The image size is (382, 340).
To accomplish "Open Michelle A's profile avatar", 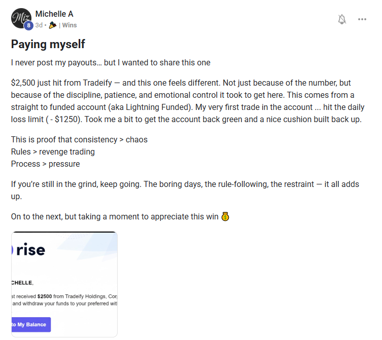I will point(20,18).
